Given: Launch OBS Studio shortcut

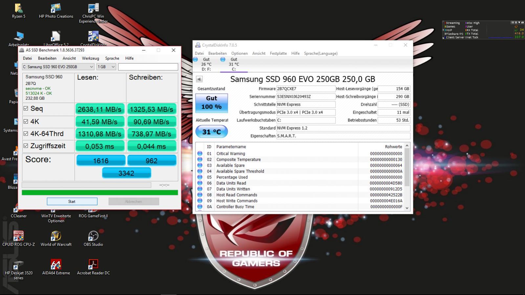Looking at the screenshot, I should (93, 239).
